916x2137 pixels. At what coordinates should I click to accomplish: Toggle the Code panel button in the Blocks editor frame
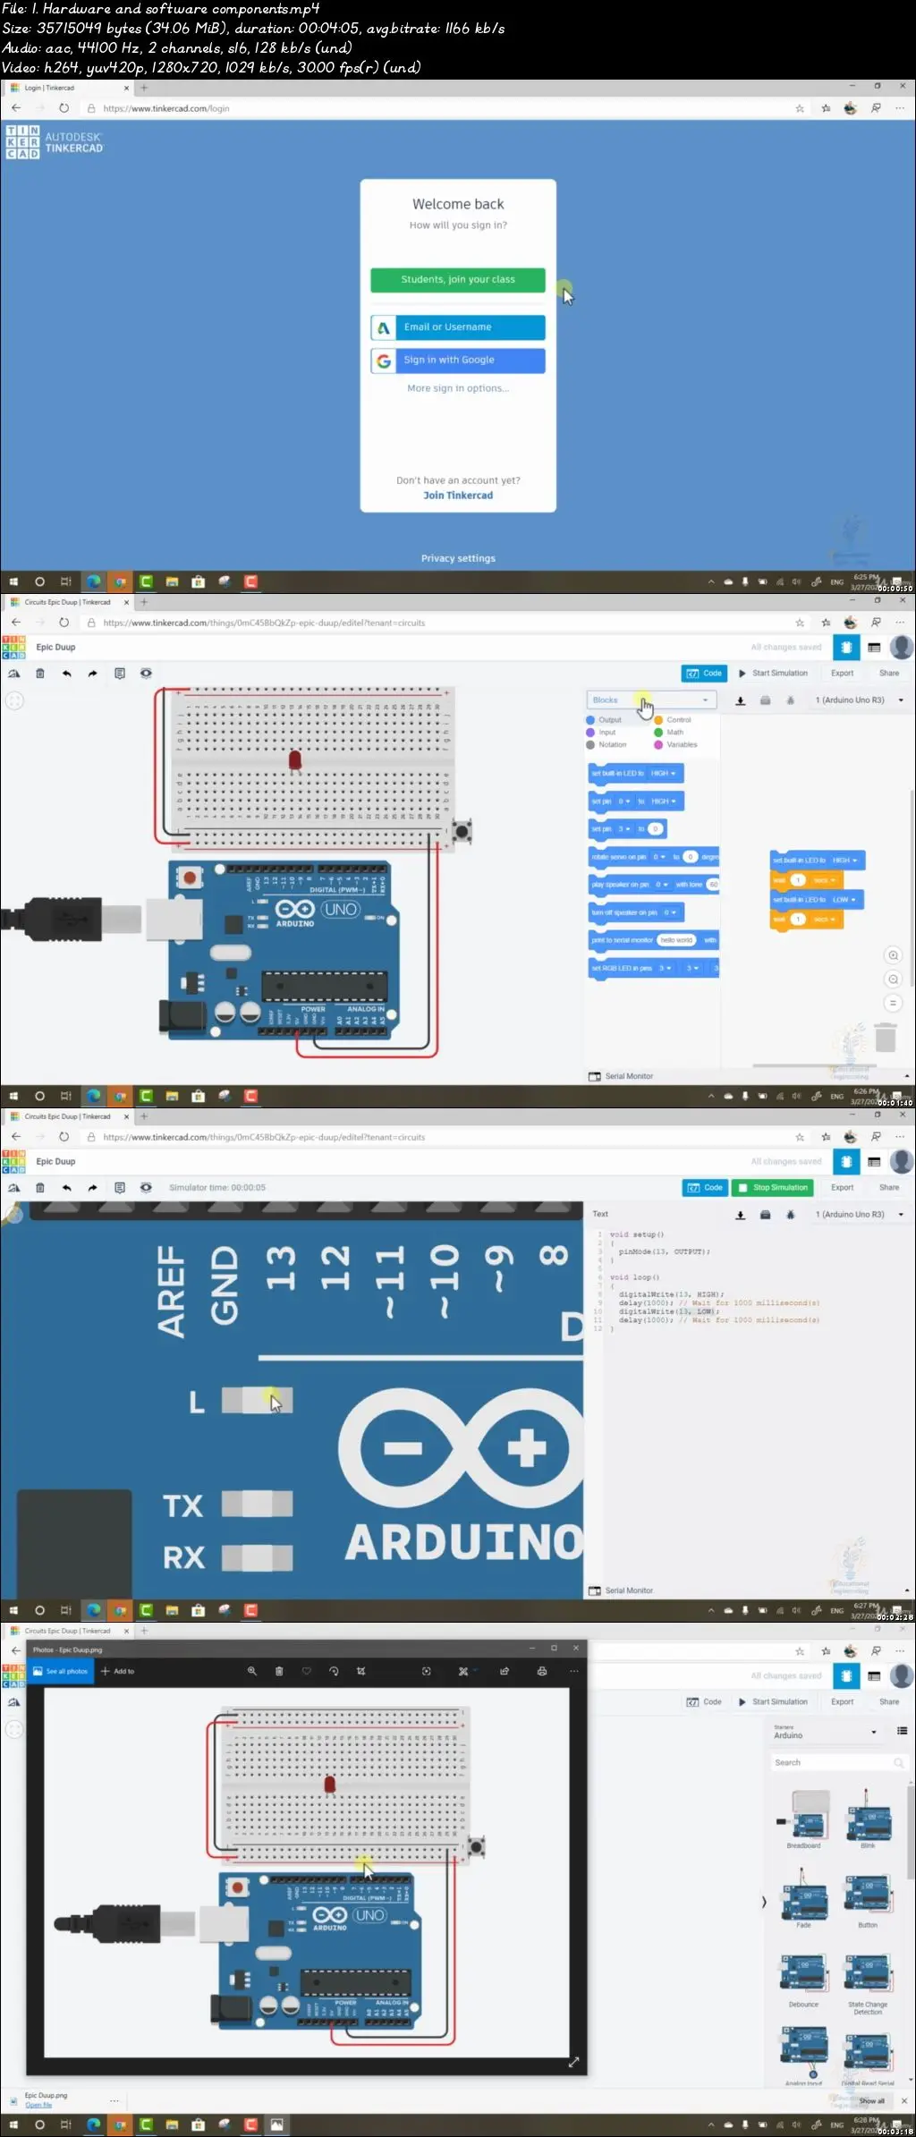pyautogui.click(x=704, y=674)
